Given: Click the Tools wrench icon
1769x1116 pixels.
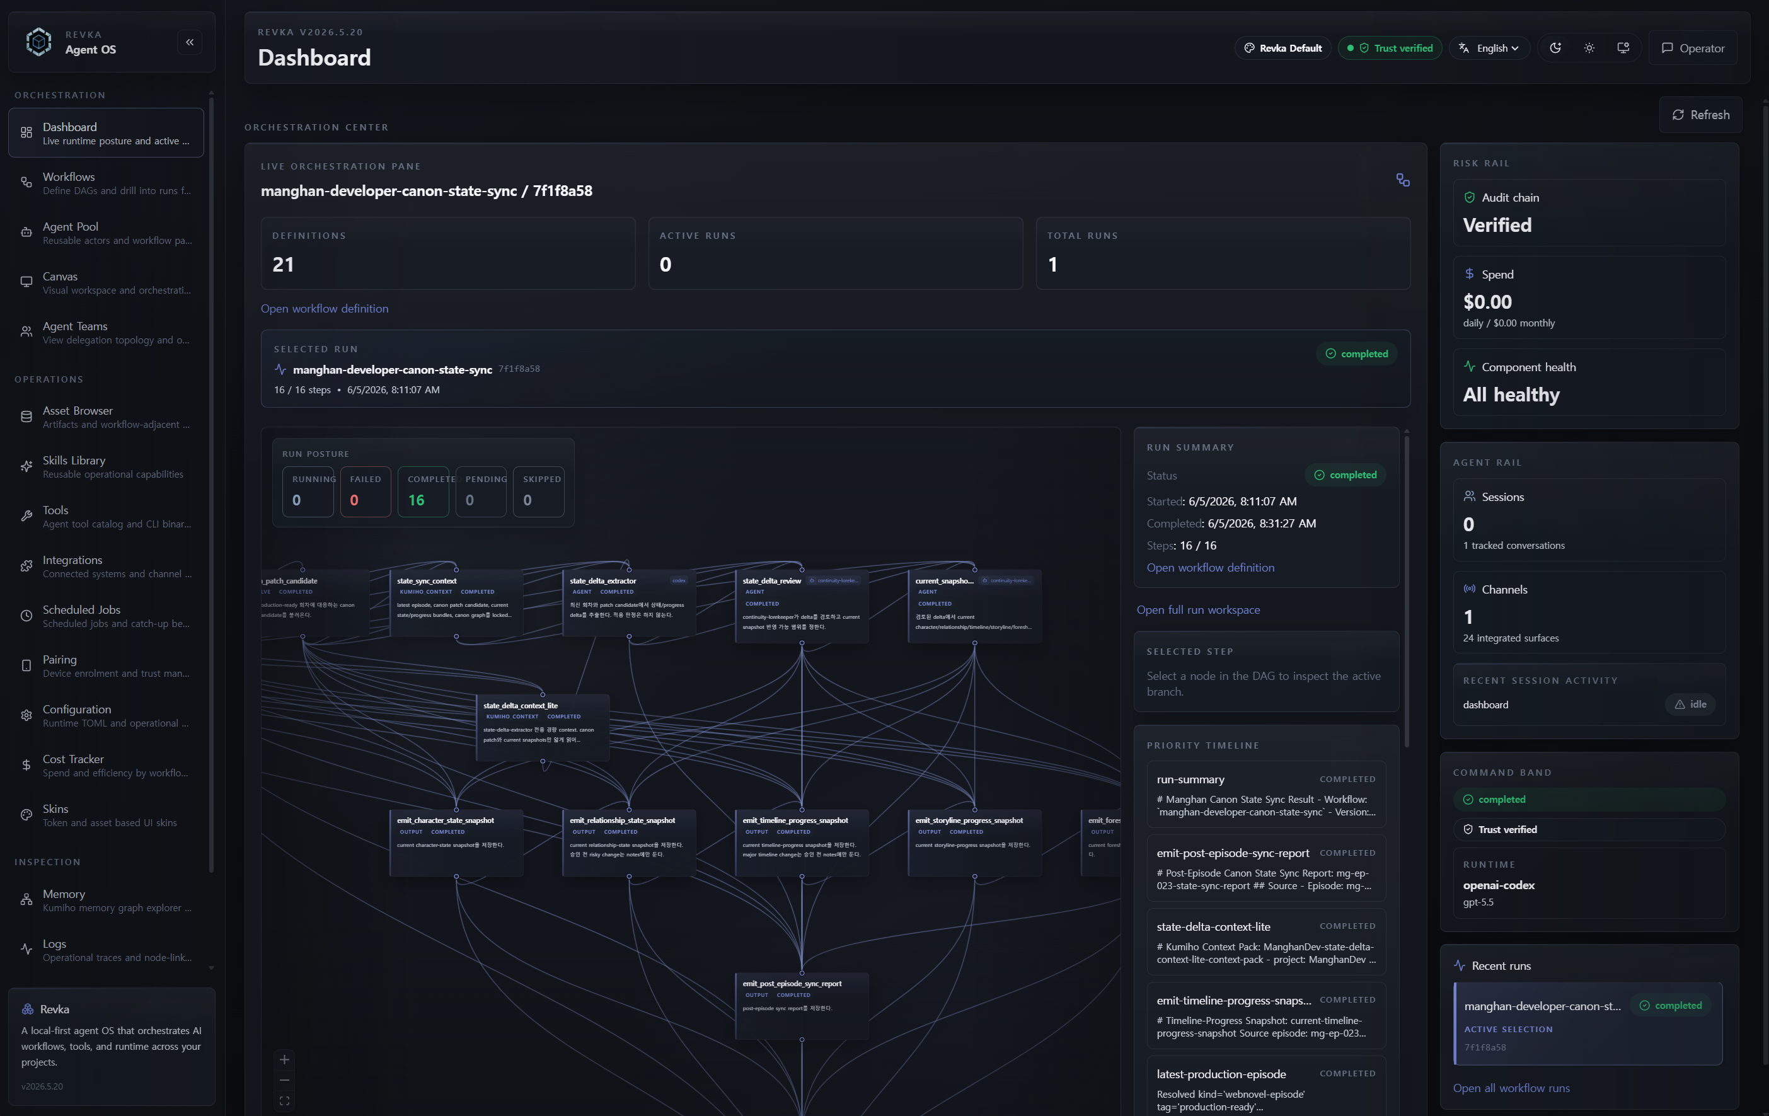Looking at the screenshot, I should (26, 517).
